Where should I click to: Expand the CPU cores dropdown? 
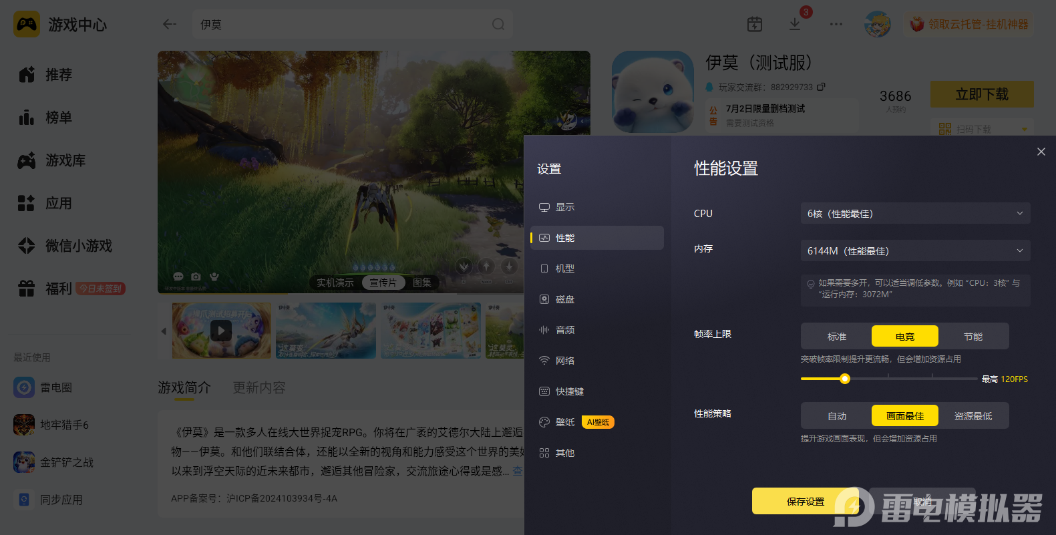coord(915,214)
